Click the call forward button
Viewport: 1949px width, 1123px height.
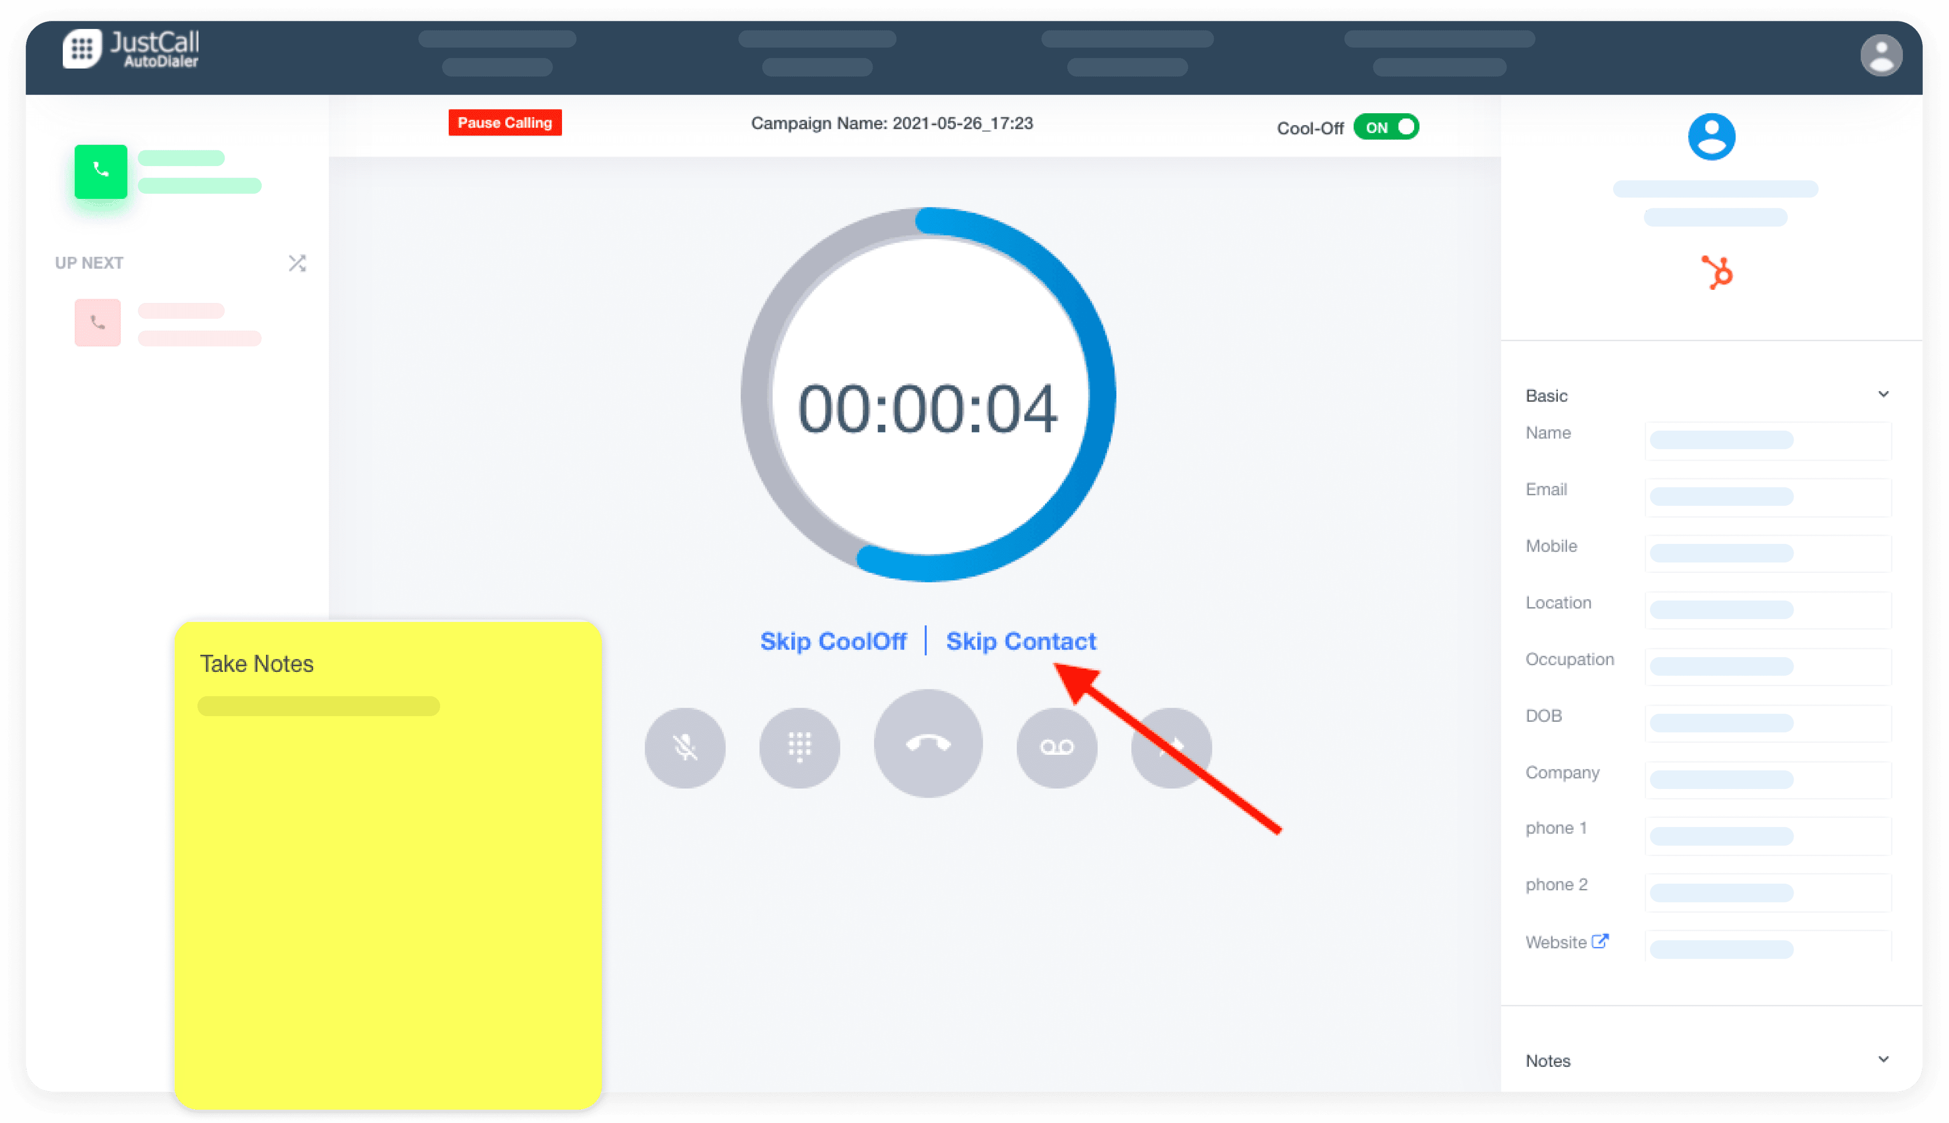1171,748
